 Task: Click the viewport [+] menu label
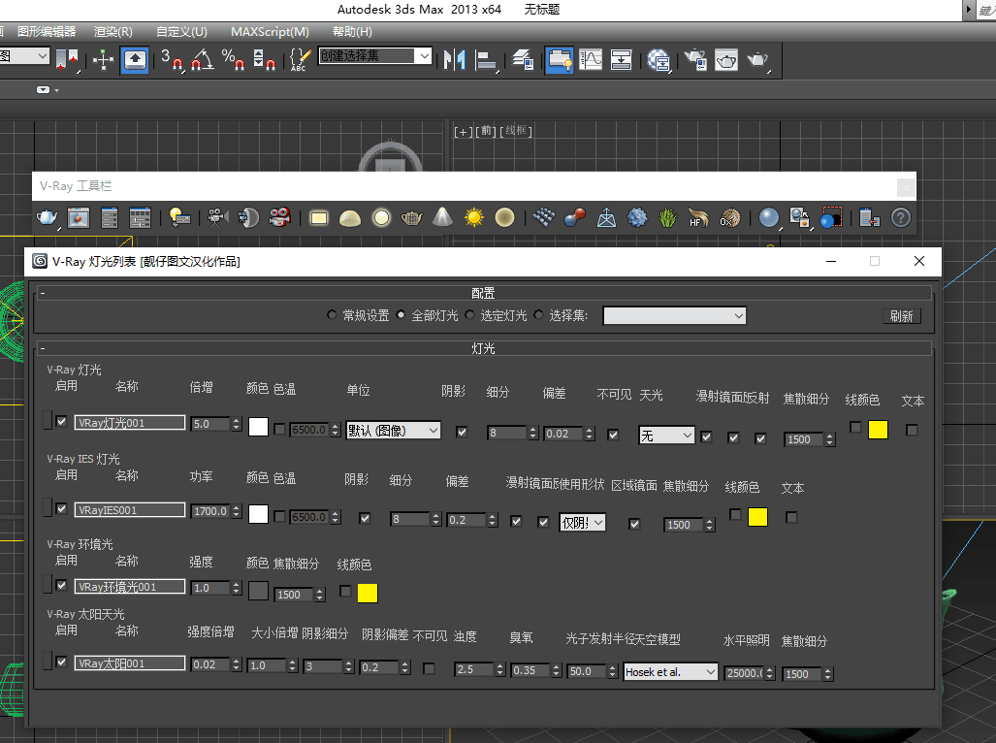(x=463, y=132)
